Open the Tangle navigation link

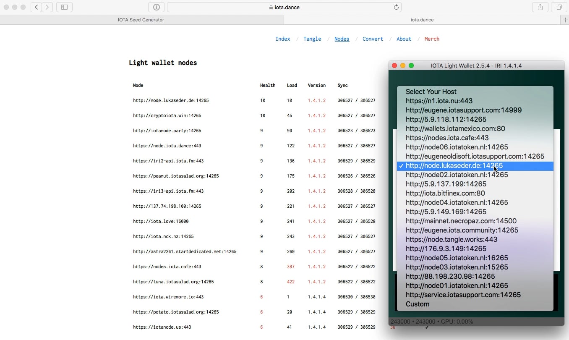312,39
